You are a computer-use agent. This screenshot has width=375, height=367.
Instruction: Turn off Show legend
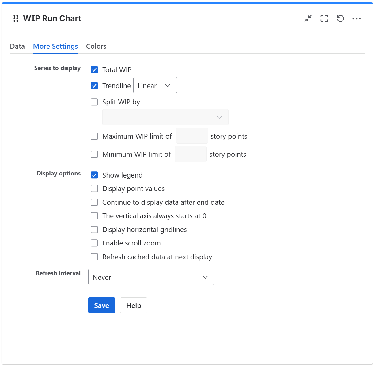point(94,175)
